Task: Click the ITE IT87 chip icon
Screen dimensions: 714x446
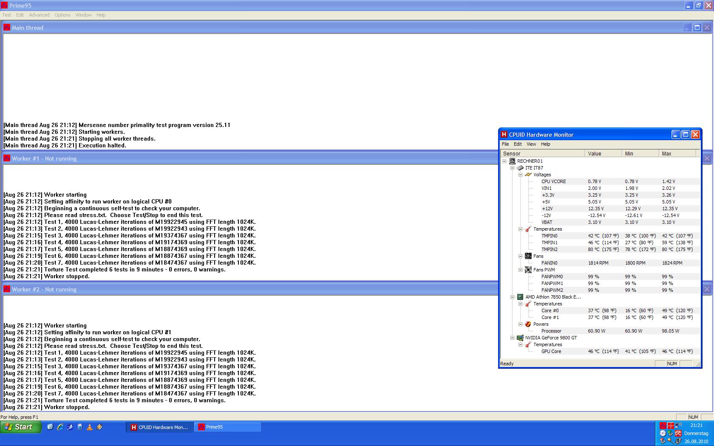Action: pyautogui.click(x=520, y=168)
